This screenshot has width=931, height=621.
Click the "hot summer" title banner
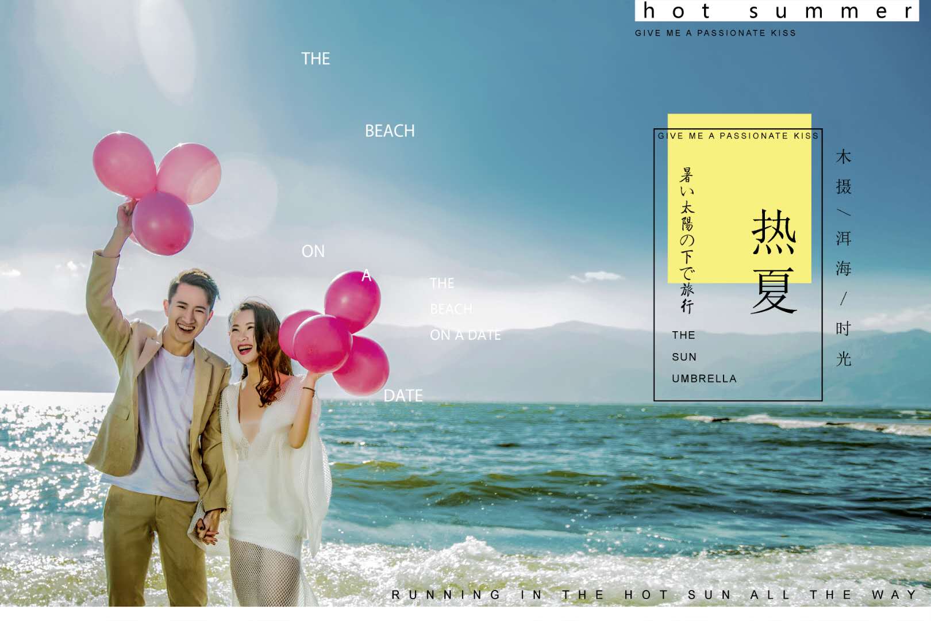pyautogui.click(x=776, y=11)
